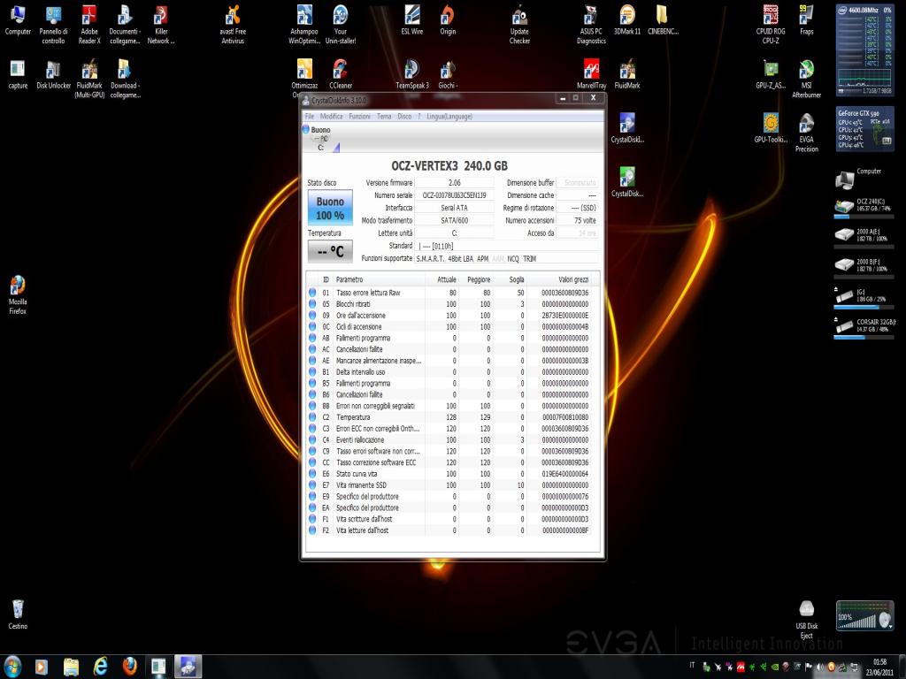Open CPUID ROG CPU-Z shortcut
The width and height of the screenshot is (906, 679).
(771, 24)
